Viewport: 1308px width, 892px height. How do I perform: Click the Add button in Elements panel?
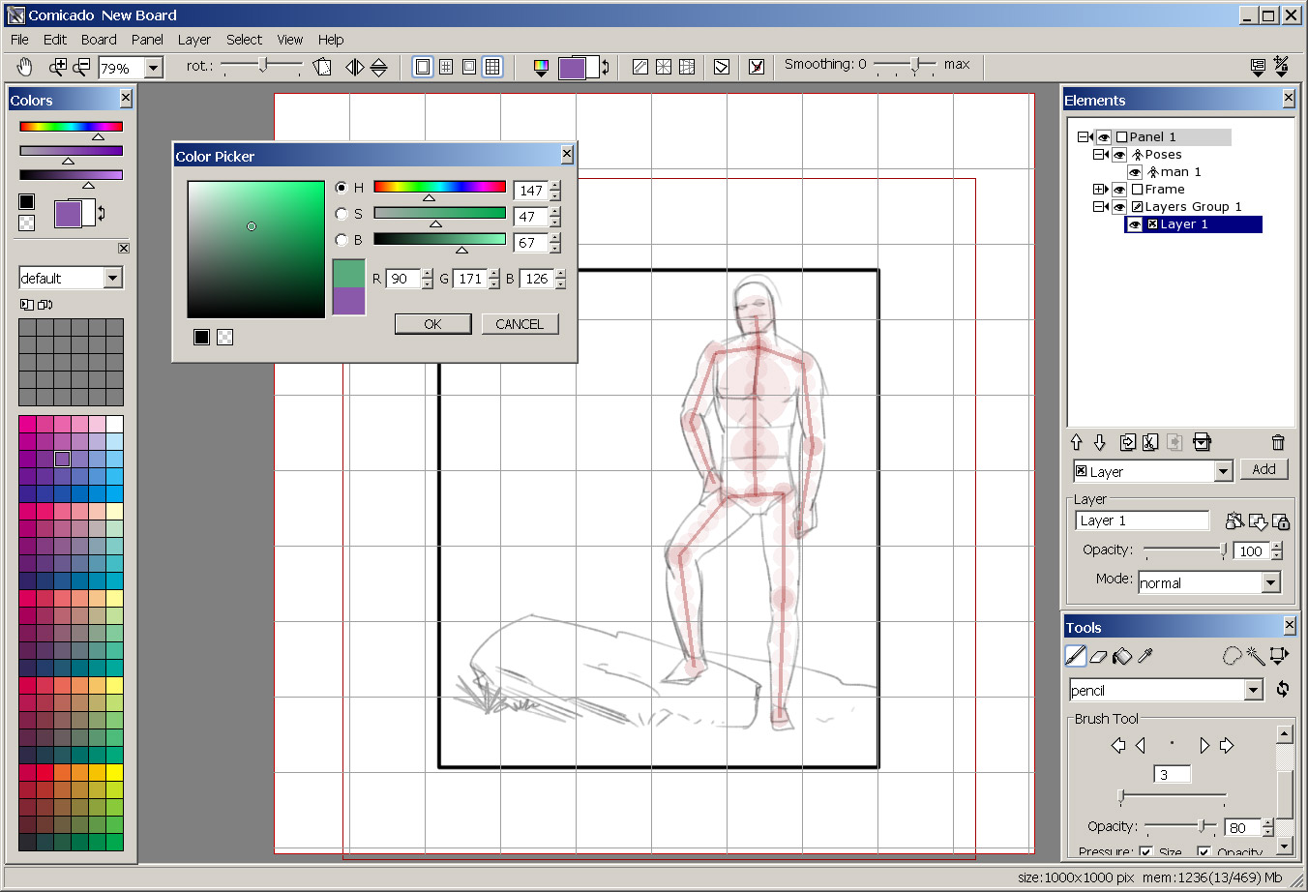[x=1264, y=469]
